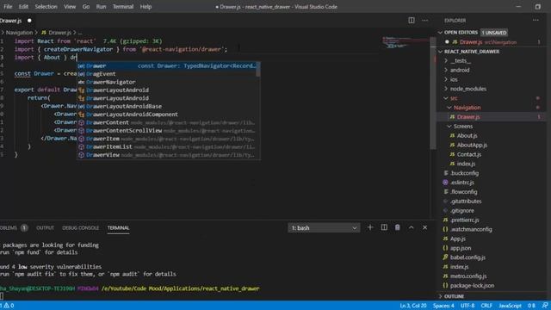The width and height of the screenshot is (551, 310).
Task: Close the terminal panel
Action: click(x=424, y=227)
